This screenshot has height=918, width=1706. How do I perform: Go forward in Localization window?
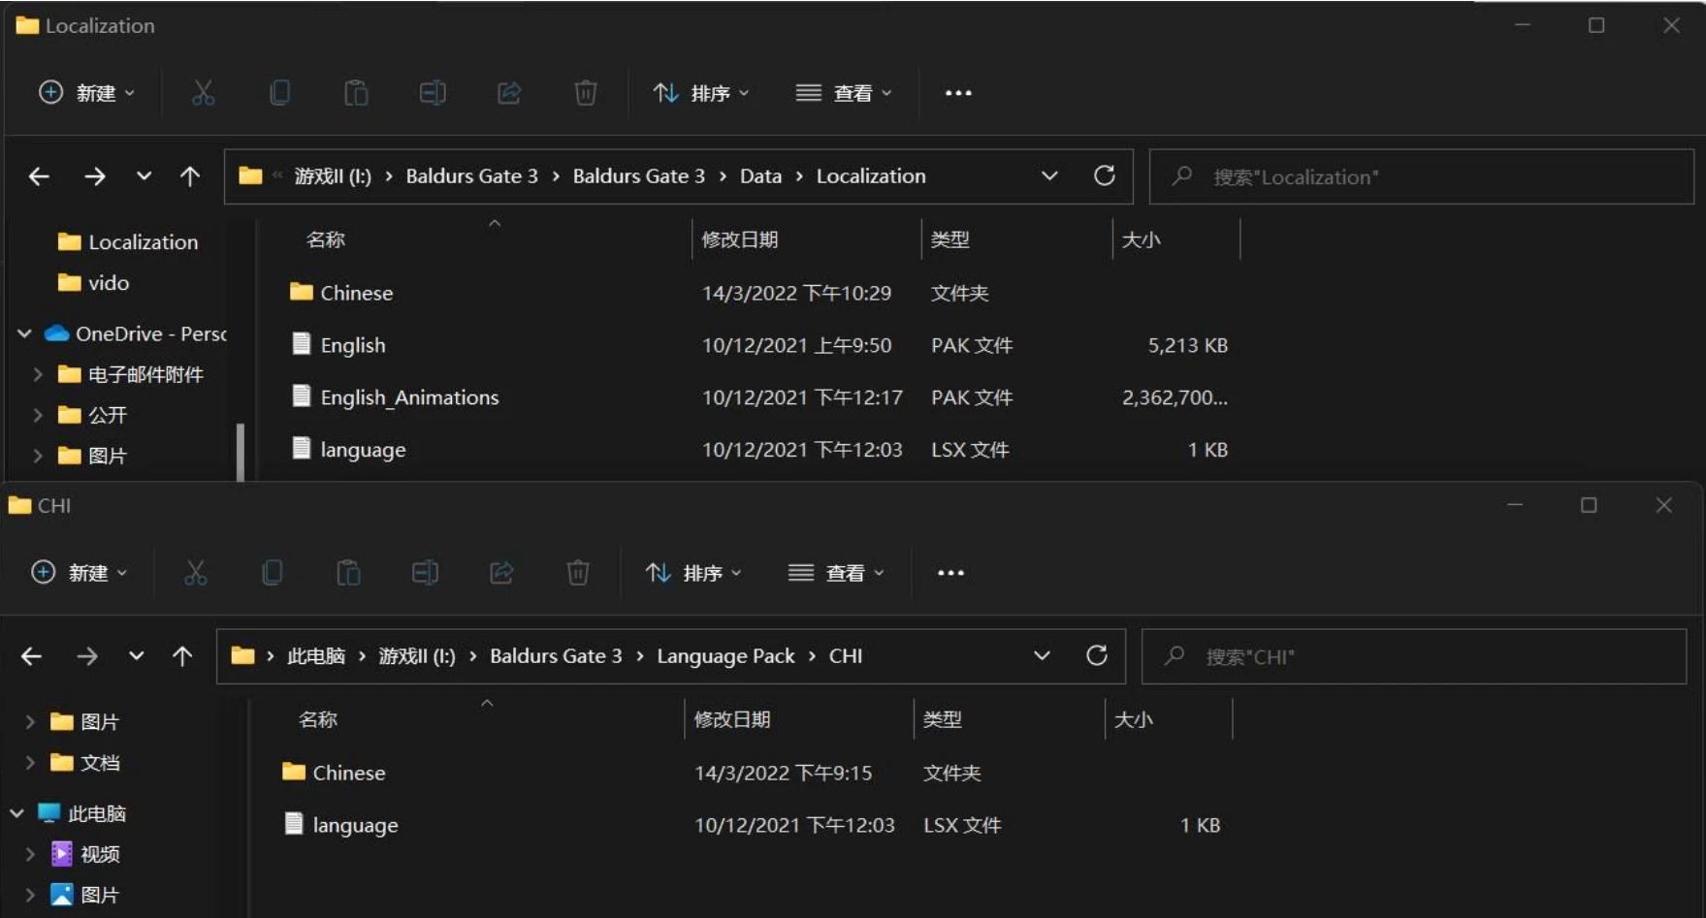94,176
